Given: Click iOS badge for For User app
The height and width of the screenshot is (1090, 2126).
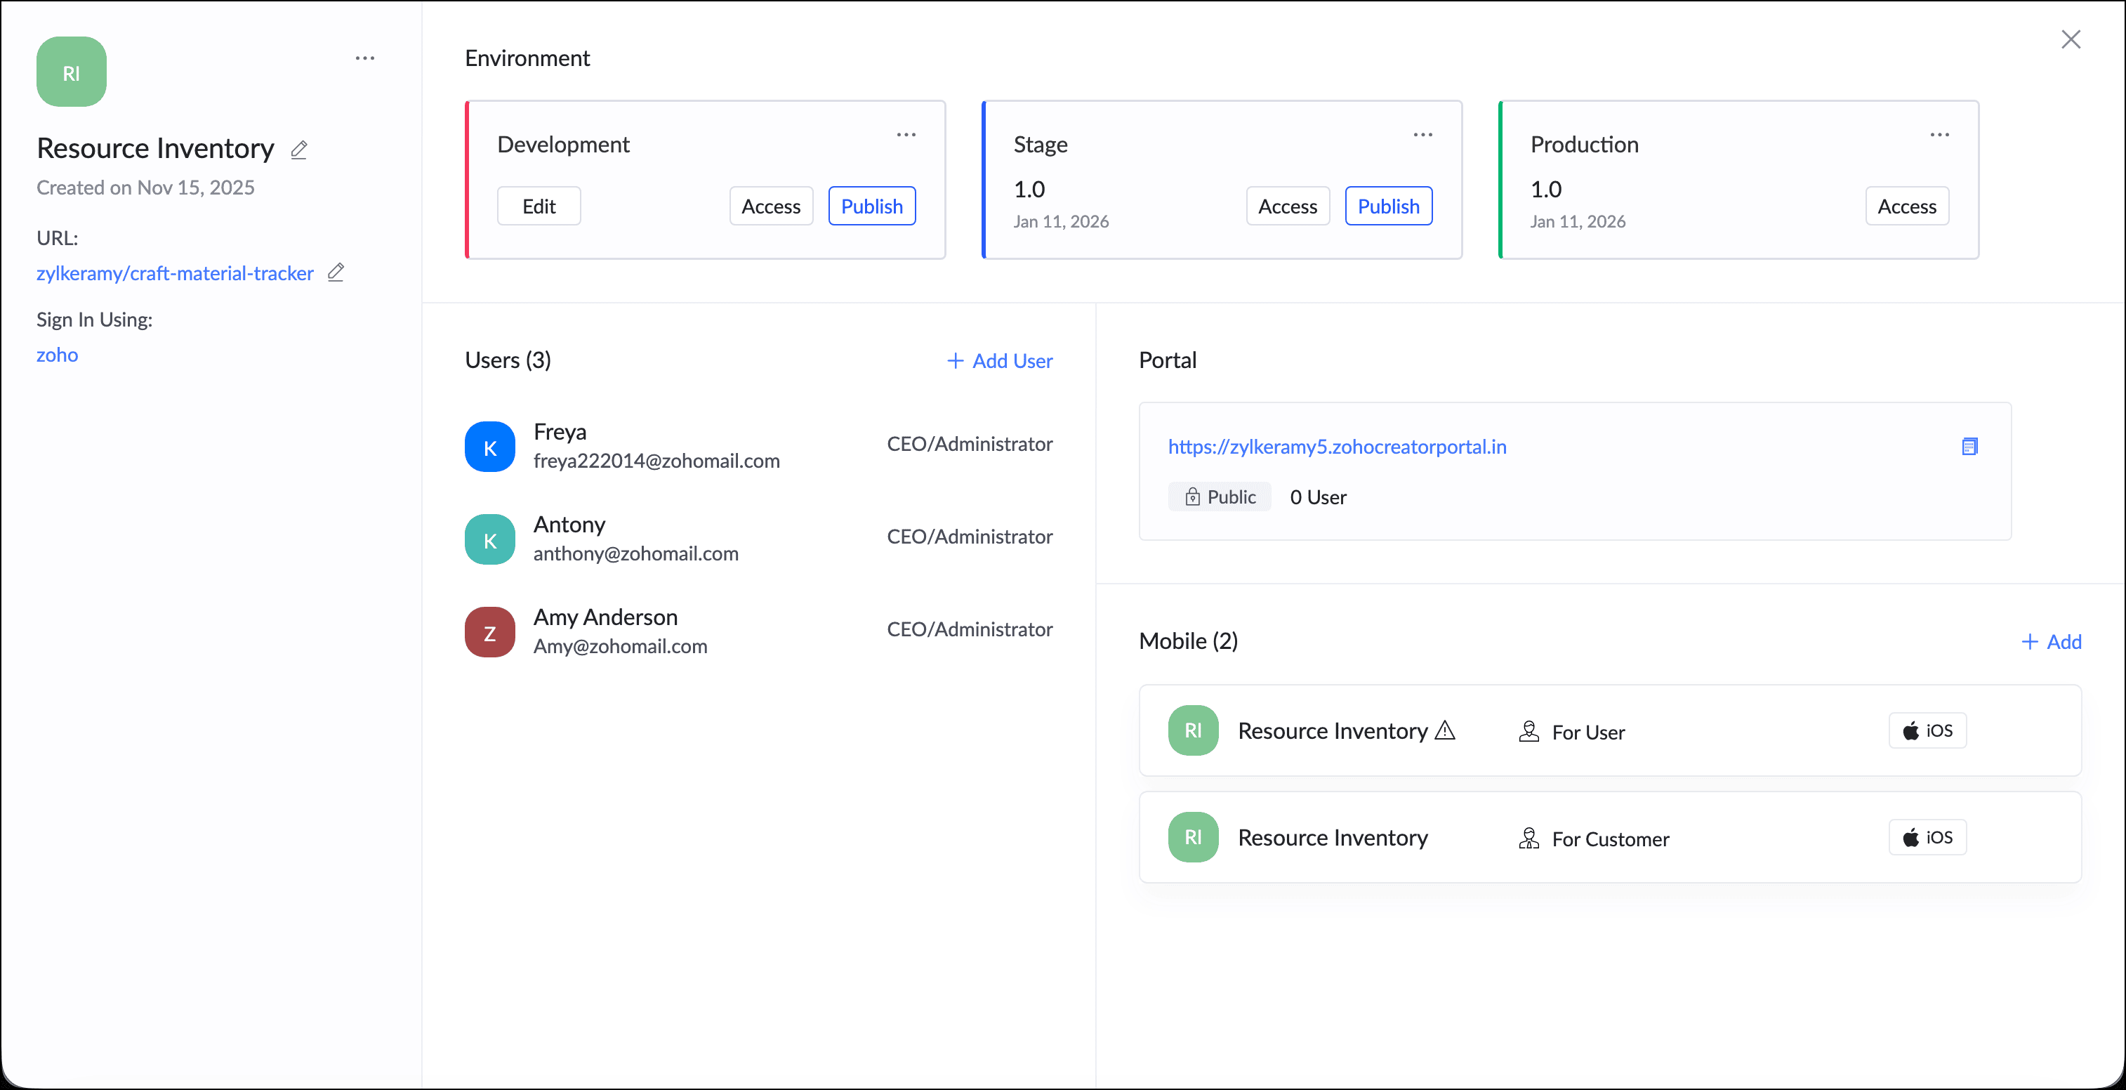Looking at the screenshot, I should click(1927, 731).
